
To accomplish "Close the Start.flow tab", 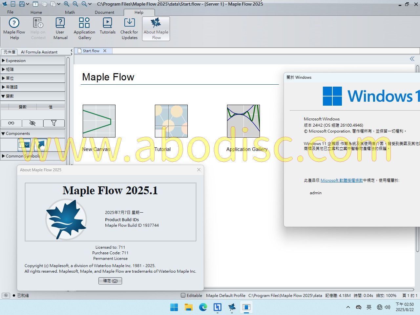I will click(x=105, y=51).
